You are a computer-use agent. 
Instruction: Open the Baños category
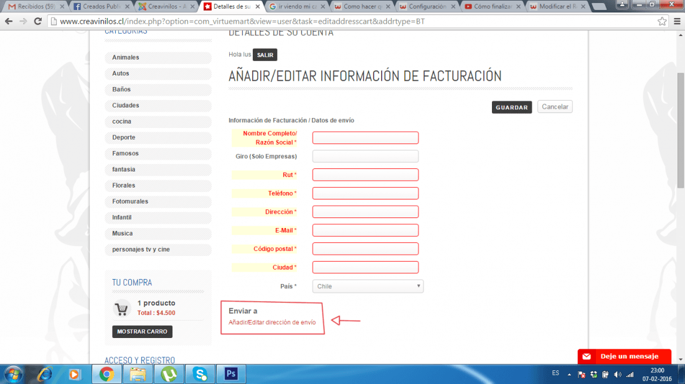(158, 89)
